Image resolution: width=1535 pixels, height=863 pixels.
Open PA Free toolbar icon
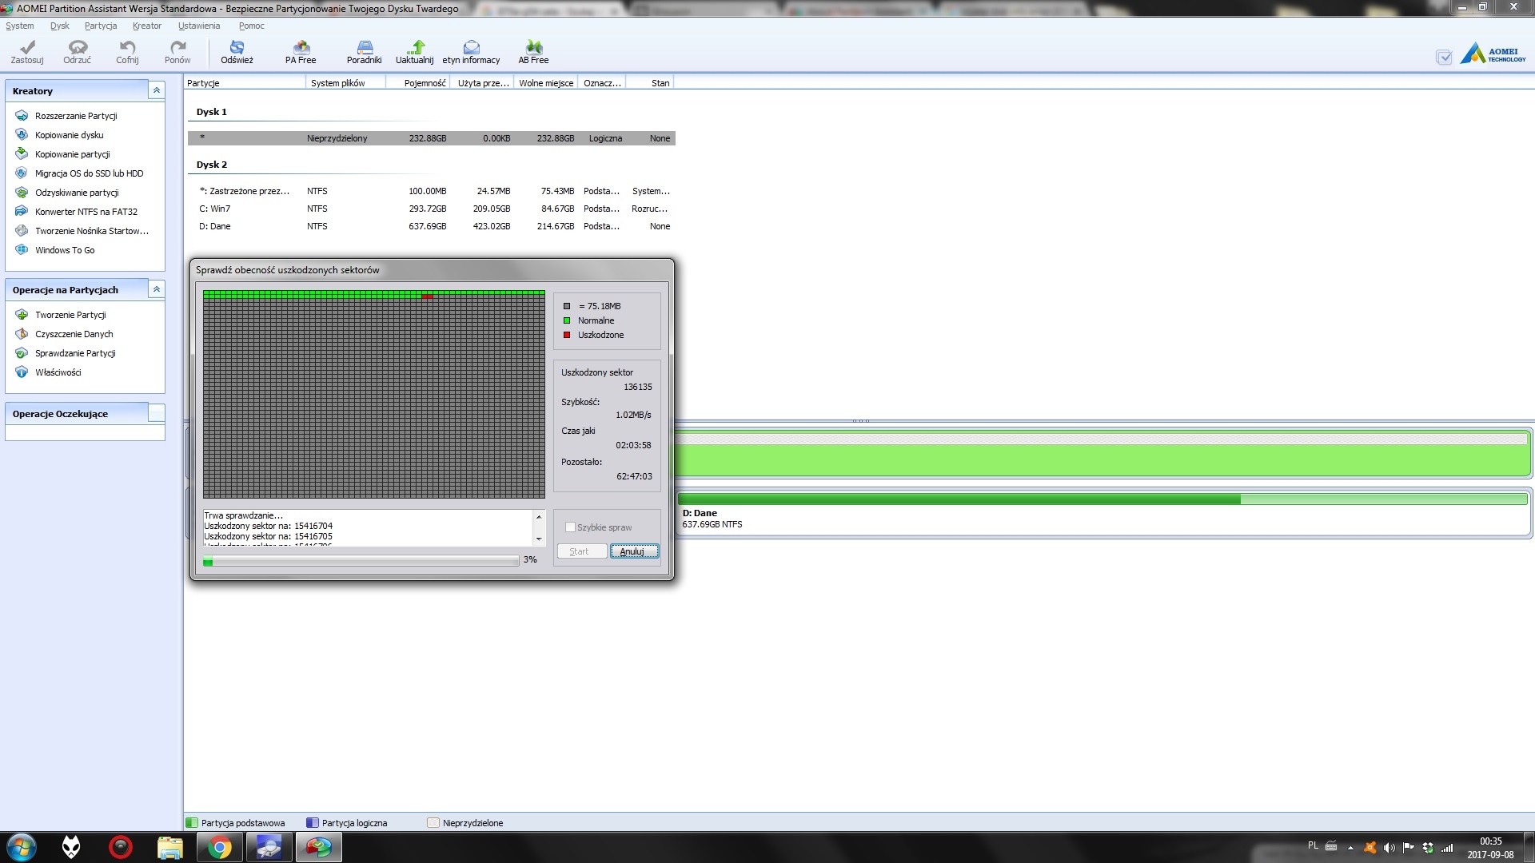coord(301,52)
